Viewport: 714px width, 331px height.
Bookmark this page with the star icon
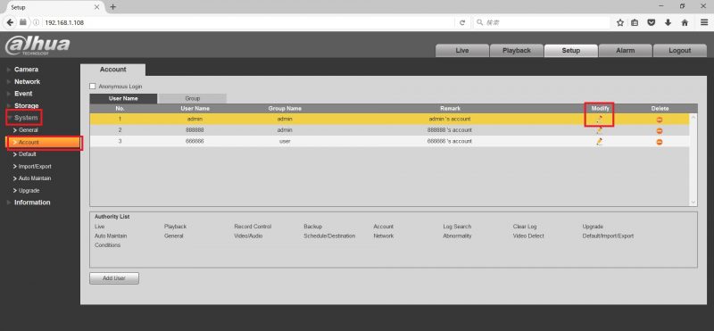coord(619,22)
